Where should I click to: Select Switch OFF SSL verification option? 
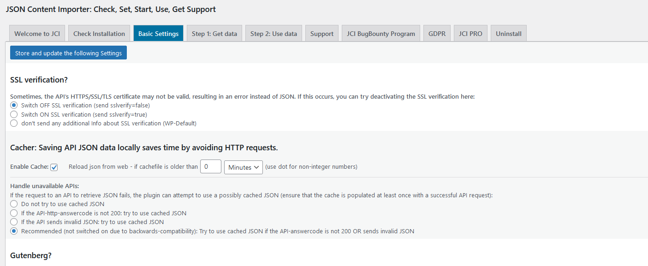[14, 106]
